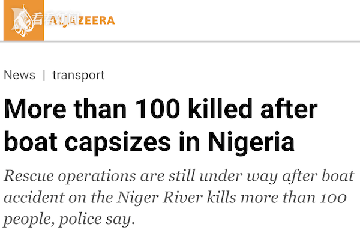The image size is (360, 242).
Task: Click 'police say' at the summary's end
Action: [97, 219]
